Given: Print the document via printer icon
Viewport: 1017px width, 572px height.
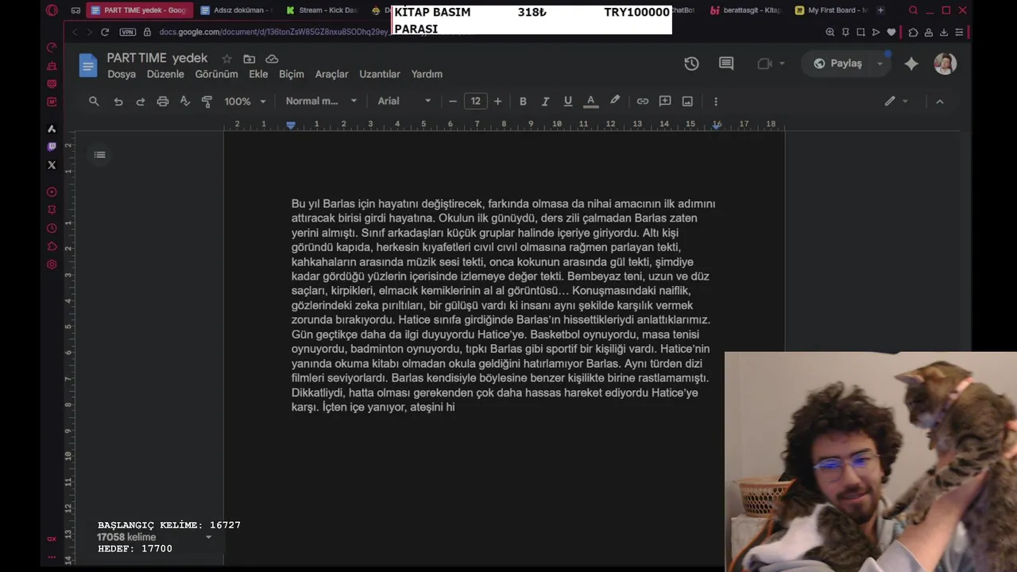Looking at the screenshot, I should click(163, 101).
